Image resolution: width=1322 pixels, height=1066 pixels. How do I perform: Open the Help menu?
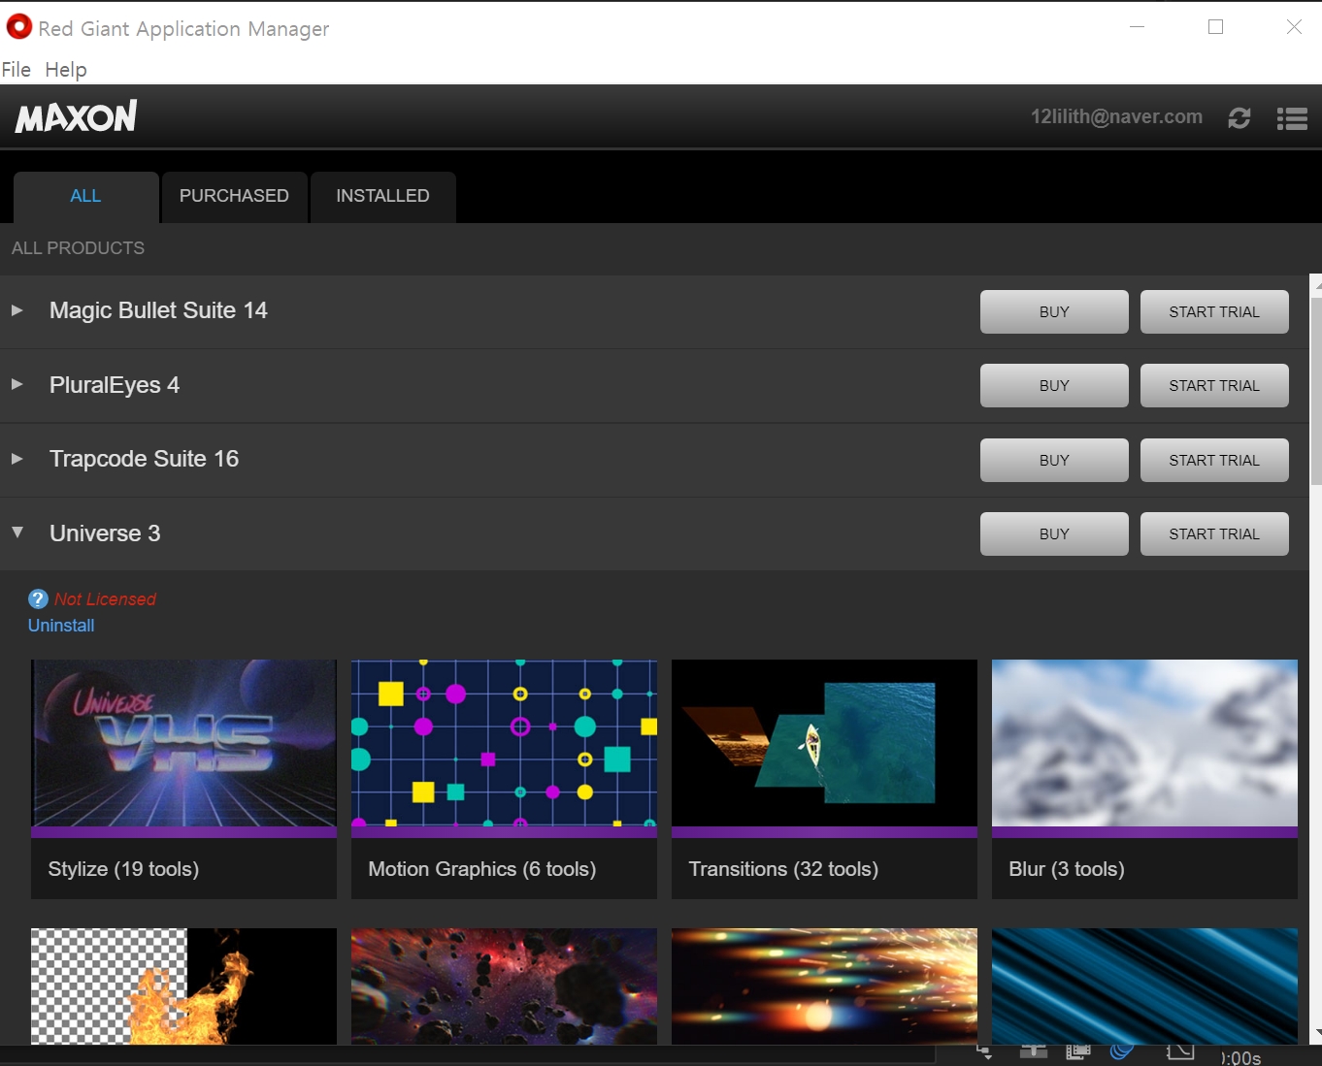click(x=66, y=70)
